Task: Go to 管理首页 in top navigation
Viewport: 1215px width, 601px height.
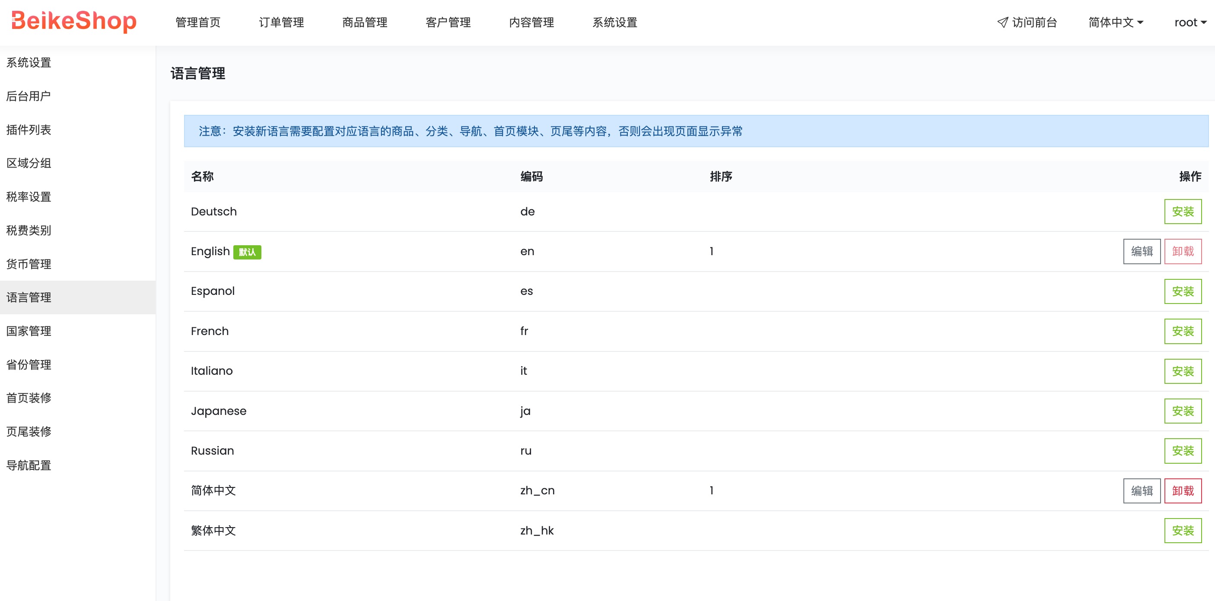Action: tap(198, 22)
